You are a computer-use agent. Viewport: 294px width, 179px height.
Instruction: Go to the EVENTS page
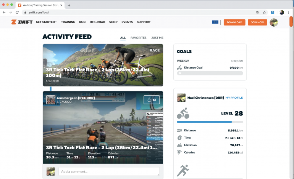pyautogui.click(x=127, y=22)
